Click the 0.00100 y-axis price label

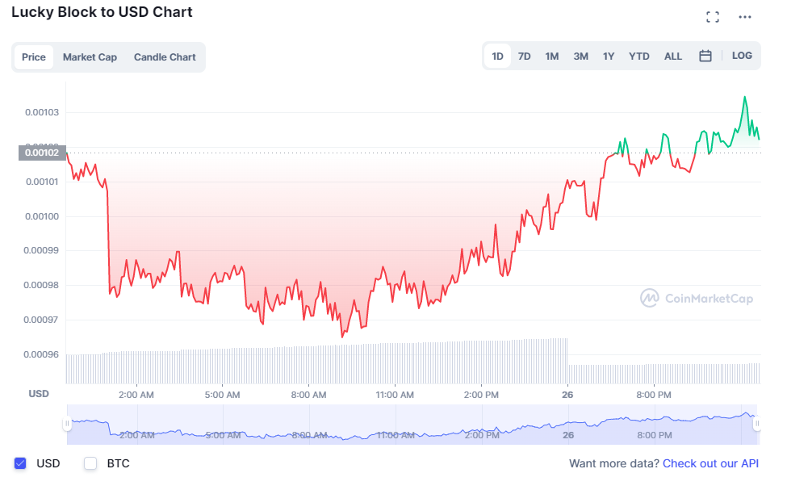tap(42, 216)
